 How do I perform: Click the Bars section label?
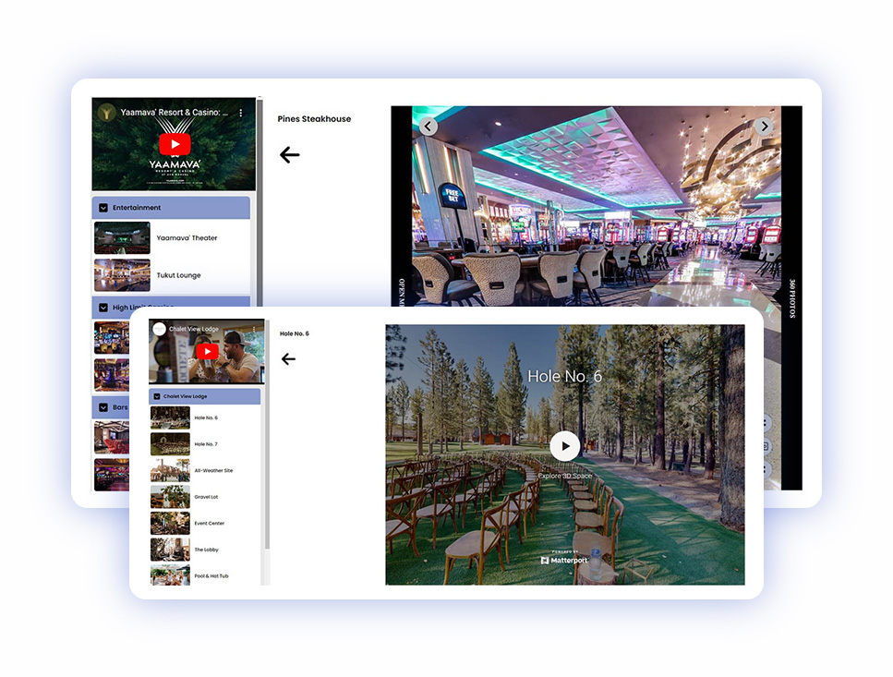click(x=120, y=407)
